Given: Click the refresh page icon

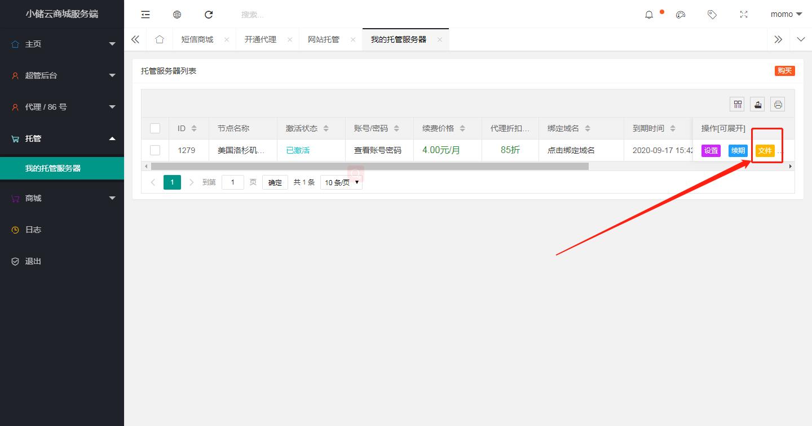Looking at the screenshot, I should [x=209, y=15].
